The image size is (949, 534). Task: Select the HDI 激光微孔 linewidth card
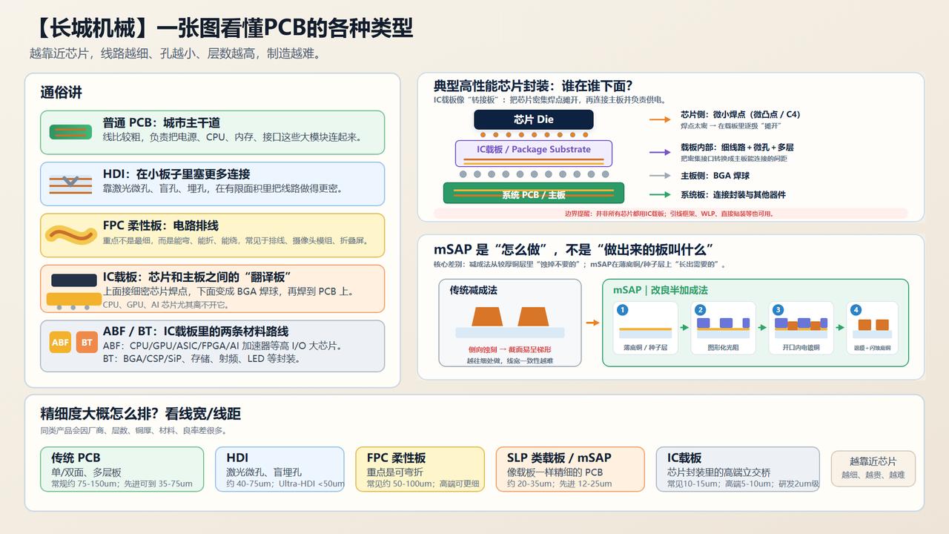point(280,469)
